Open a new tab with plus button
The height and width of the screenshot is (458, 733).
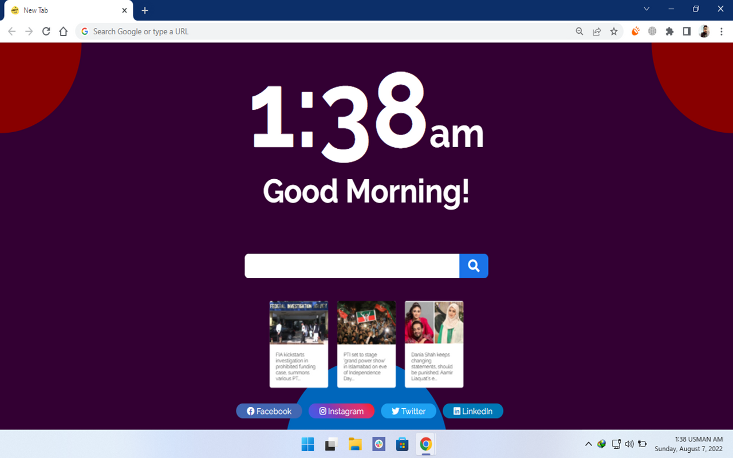tap(145, 10)
